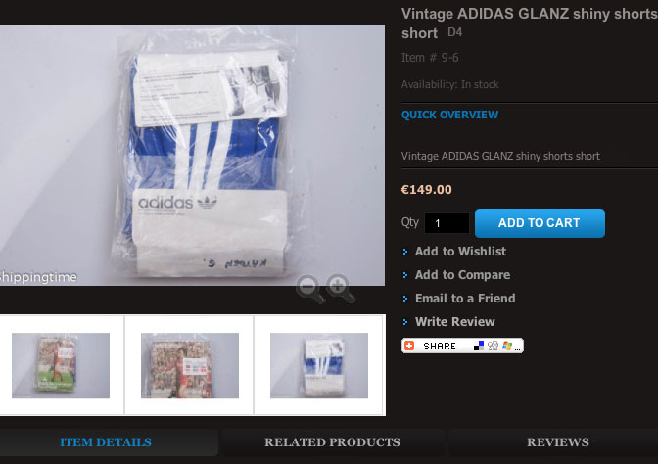Add the shorts to cart

(540, 223)
